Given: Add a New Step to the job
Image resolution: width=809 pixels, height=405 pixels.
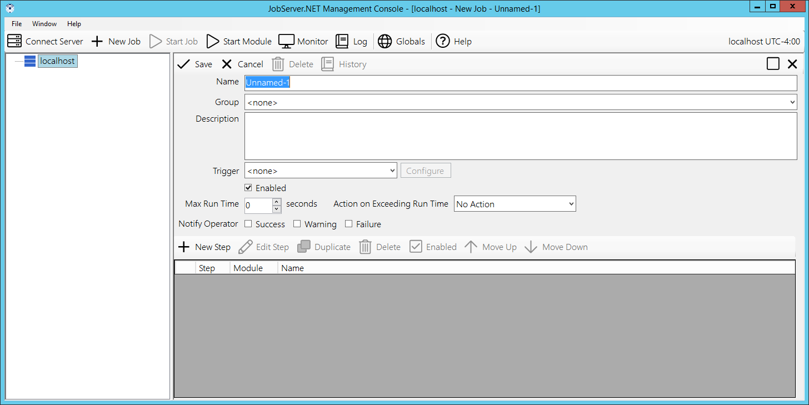Looking at the screenshot, I should coord(204,247).
